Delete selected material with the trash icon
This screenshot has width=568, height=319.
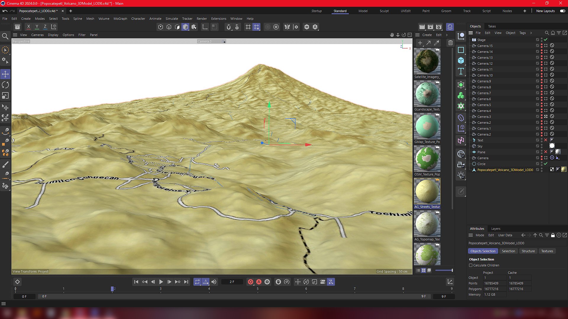click(x=450, y=43)
